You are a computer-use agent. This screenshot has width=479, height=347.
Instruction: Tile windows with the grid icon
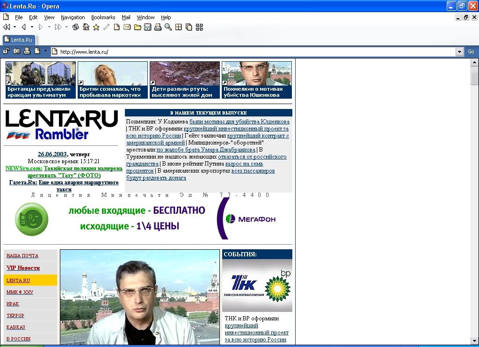[x=178, y=27]
